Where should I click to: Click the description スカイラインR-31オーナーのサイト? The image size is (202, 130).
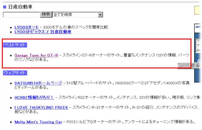pyautogui.click(x=102, y=107)
